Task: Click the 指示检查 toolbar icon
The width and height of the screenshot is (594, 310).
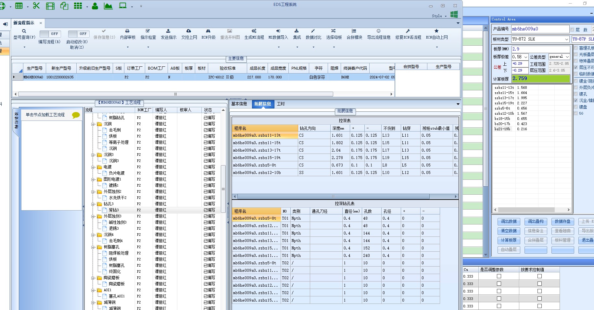Action: 148,31
